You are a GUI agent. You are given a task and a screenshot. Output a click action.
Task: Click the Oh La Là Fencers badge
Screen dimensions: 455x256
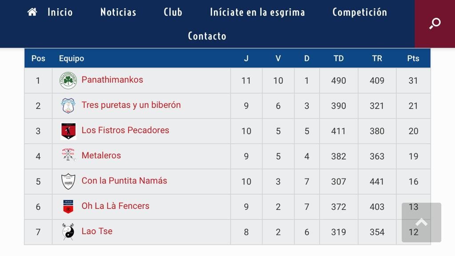coord(68,207)
